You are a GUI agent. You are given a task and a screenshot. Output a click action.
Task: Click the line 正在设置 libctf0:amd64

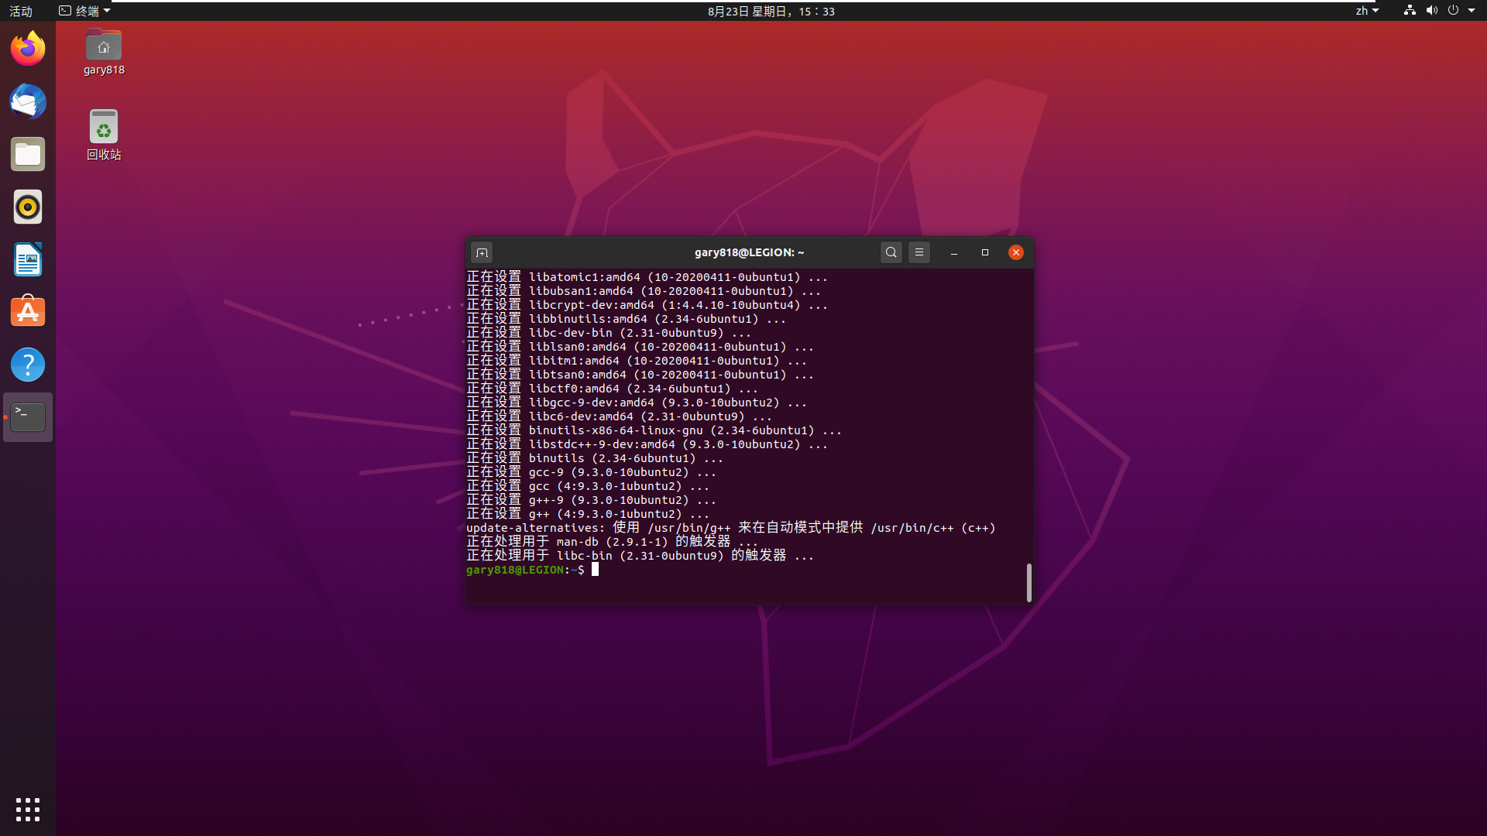(612, 389)
